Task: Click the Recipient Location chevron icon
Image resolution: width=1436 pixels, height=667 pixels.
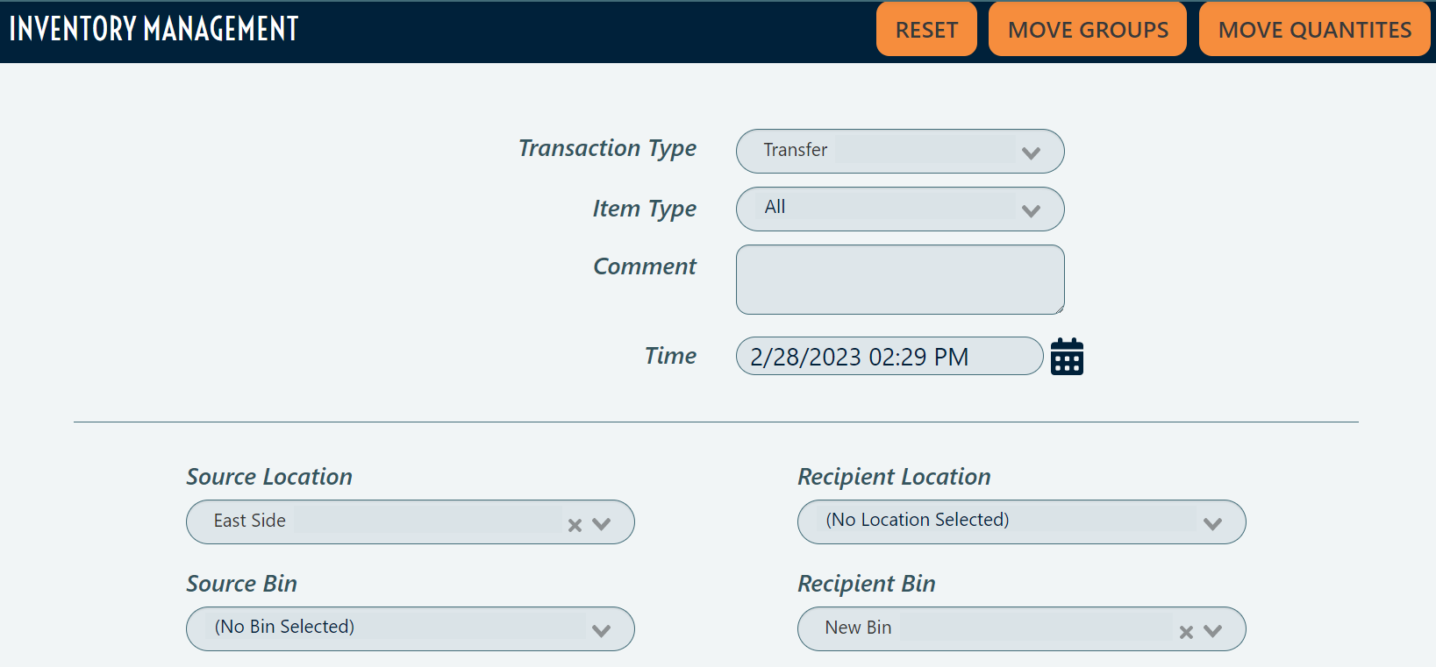Action: pyautogui.click(x=1213, y=523)
